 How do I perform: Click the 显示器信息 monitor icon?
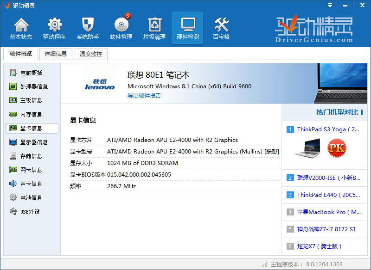(x=13, y=142)
